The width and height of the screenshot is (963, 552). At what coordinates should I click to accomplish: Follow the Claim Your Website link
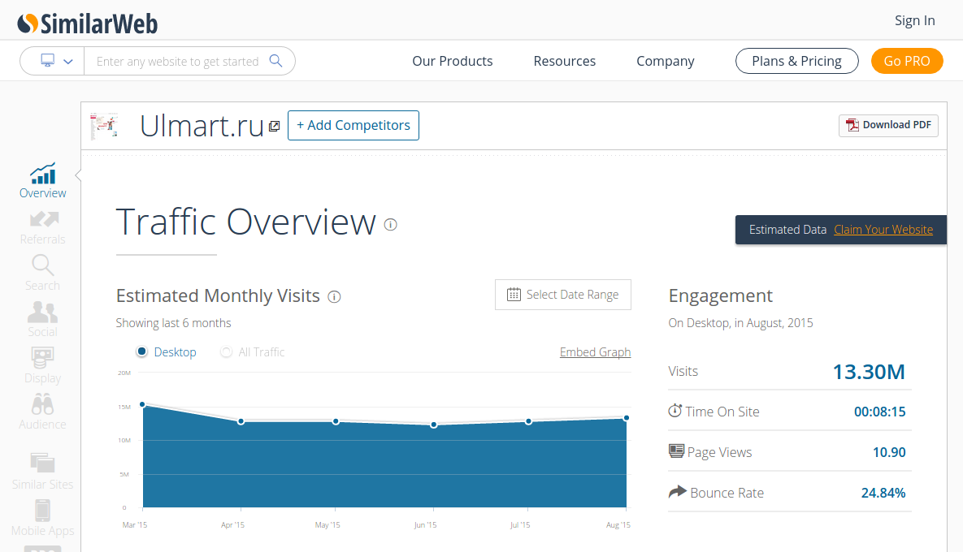pos(883,230)
